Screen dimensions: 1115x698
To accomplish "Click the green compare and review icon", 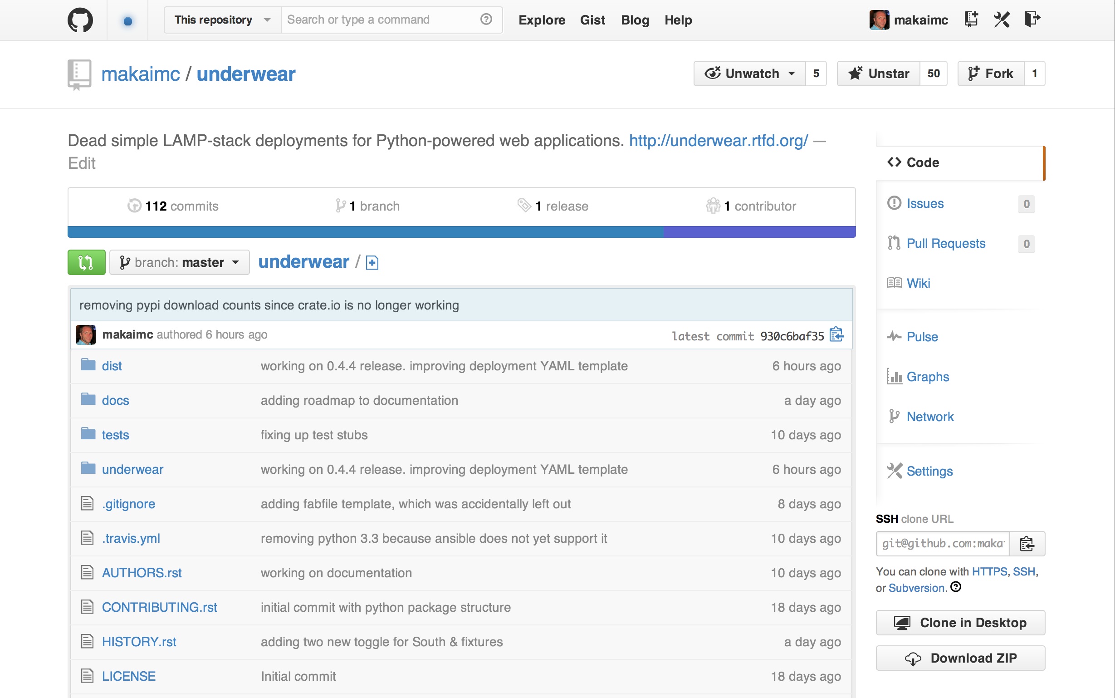I will [x=86, y=262].
